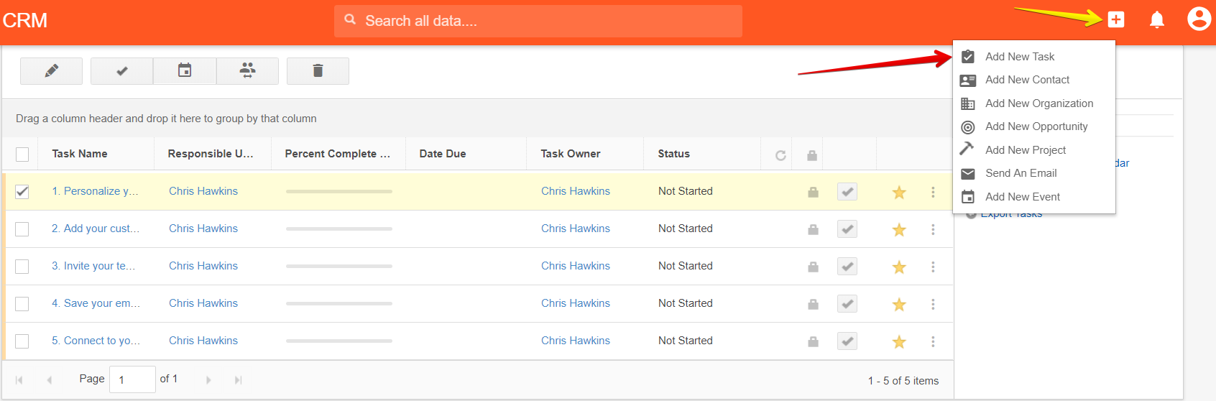Choose Add New Contact from menu

pyautogui.click(x=1034, y=80)
